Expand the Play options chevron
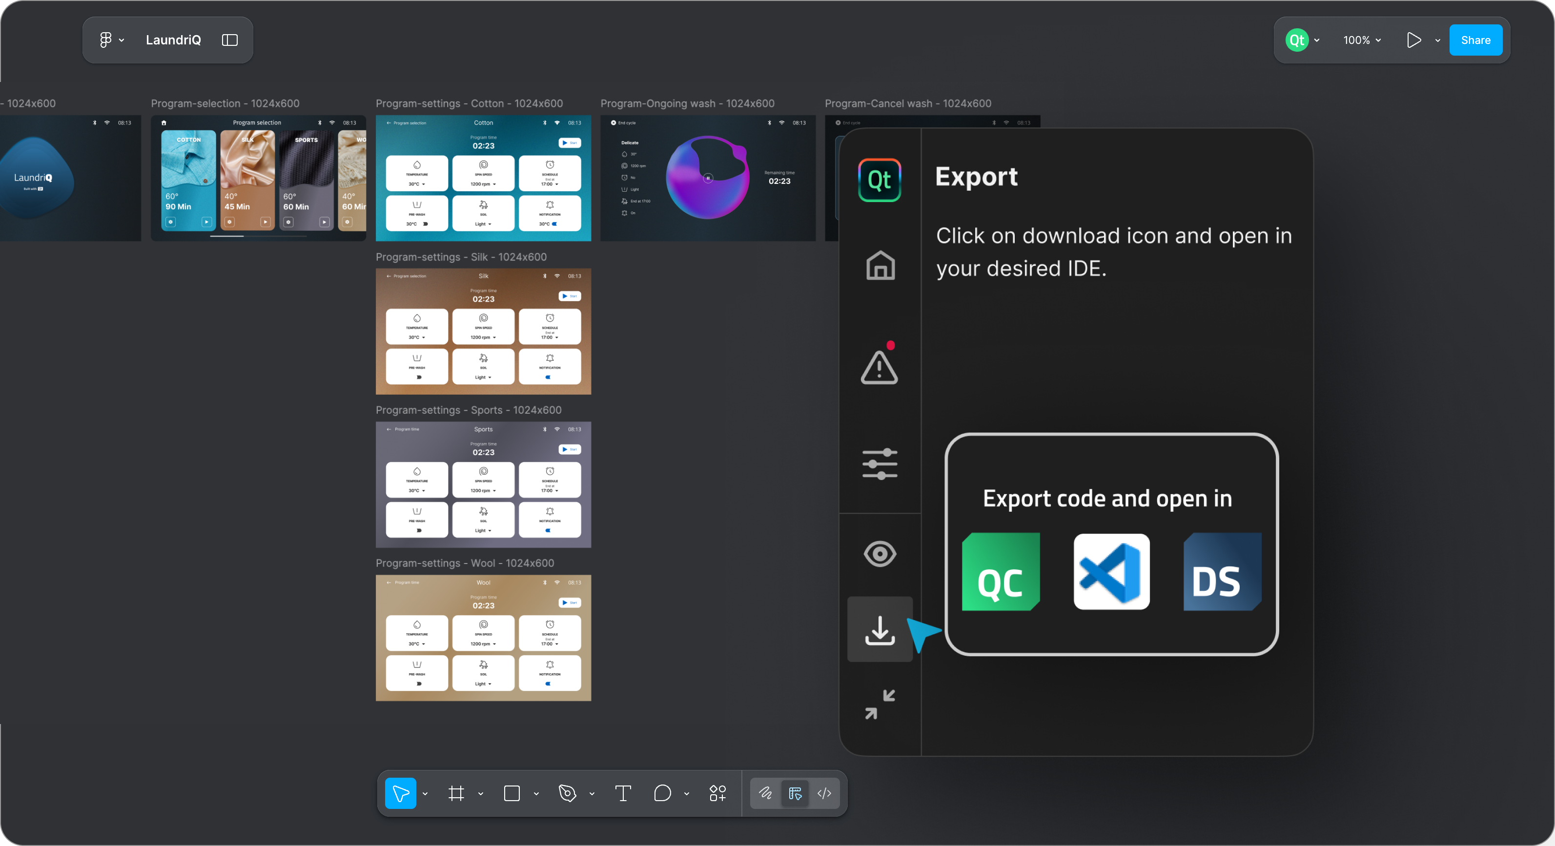The image size is (1555, 846). 1437,40
